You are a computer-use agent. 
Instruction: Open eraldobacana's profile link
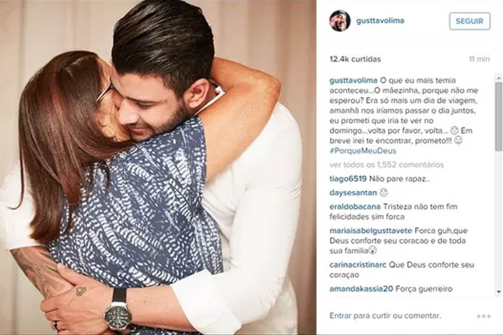pos(355,207)
